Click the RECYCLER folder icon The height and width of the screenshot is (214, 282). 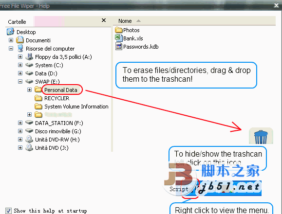pos(38,98)
